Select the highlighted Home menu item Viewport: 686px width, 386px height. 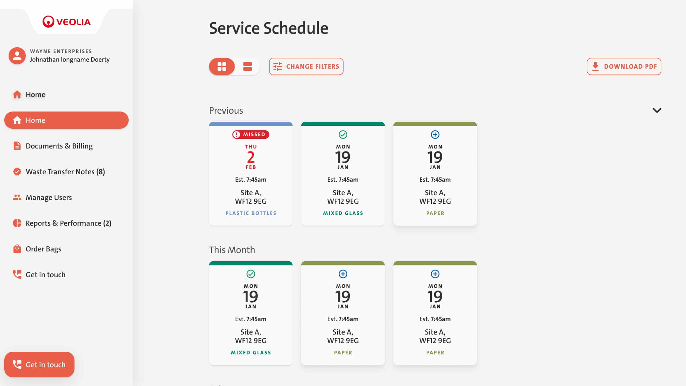click(66, 120)
